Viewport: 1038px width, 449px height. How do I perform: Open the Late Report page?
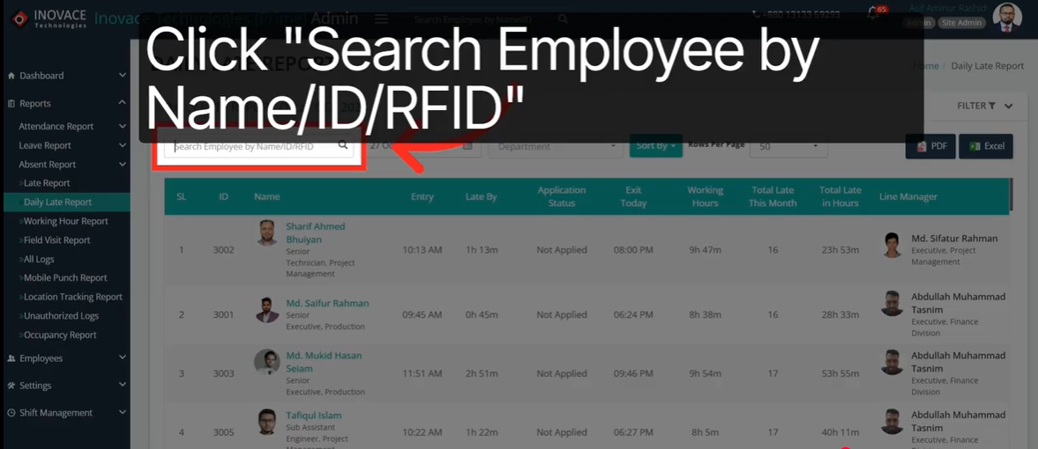[47, 183]
